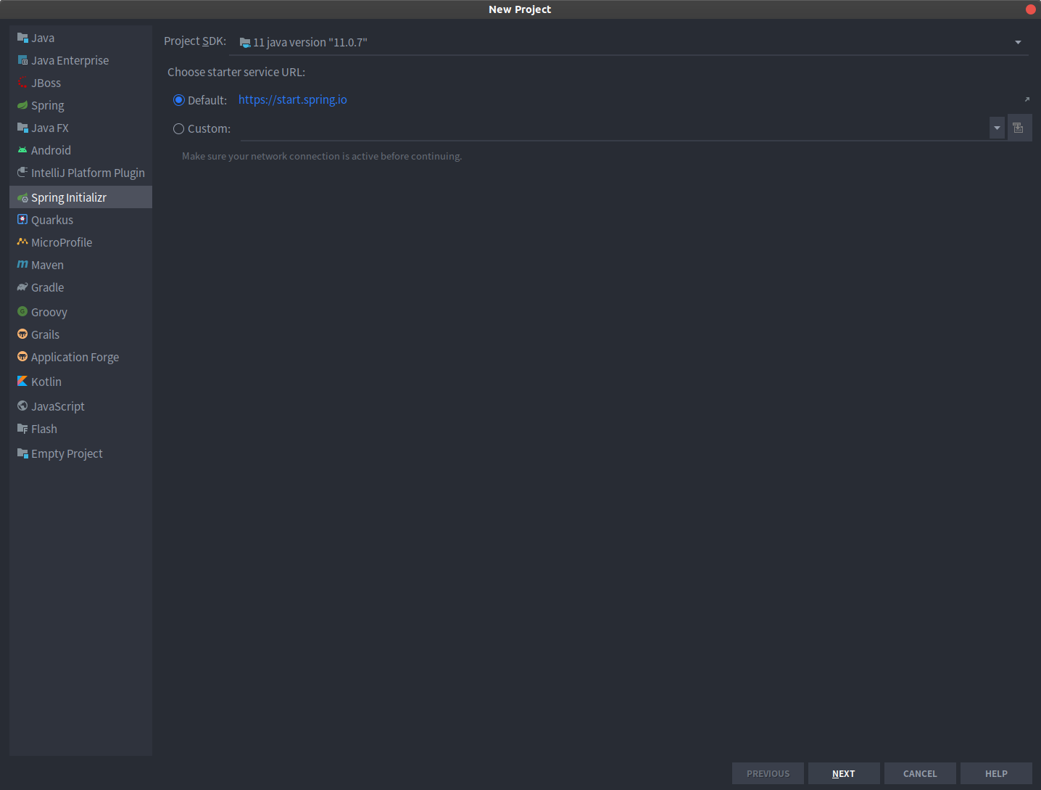Image resolution: width=1041 pixels, height=790 pixels.
Task: Choose Empty Project type
Action: click(80, 453)
